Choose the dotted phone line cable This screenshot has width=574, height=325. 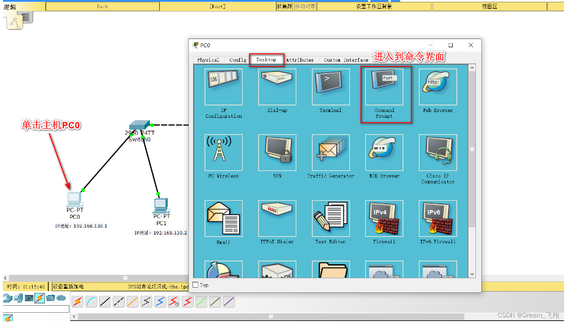[x=146, y=302]
